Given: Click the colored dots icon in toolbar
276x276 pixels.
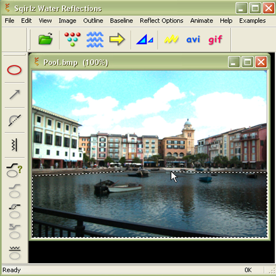Looking at the screenshot, I should [x=72, y=39].
